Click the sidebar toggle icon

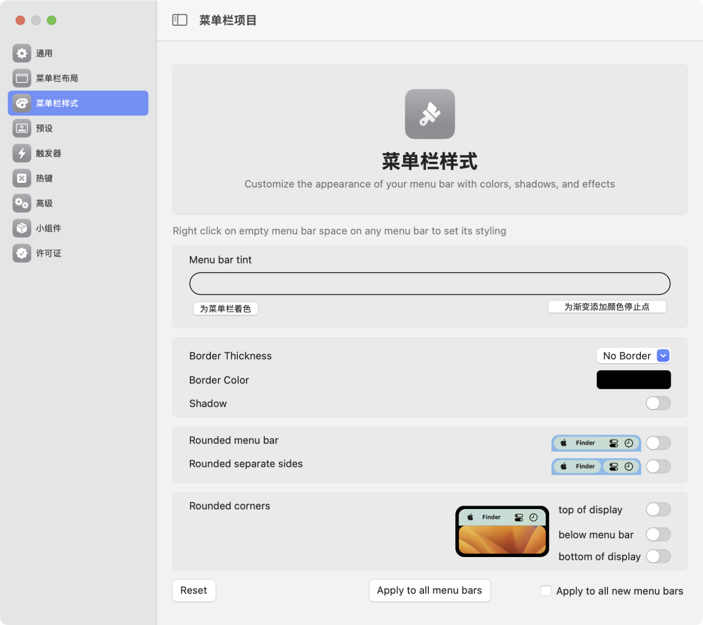point(179,20)
